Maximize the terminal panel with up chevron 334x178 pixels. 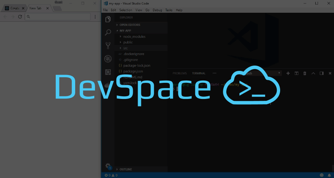313,73
